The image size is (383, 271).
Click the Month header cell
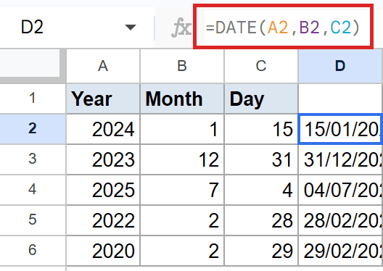coord(182,99)
